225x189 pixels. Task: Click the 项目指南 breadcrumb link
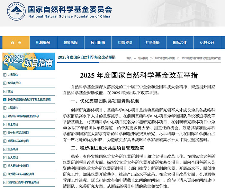pyautogui.click(x=143, y=58)
